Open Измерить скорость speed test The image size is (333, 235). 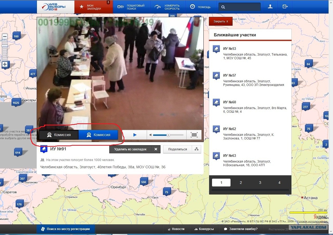coord(168,7)
